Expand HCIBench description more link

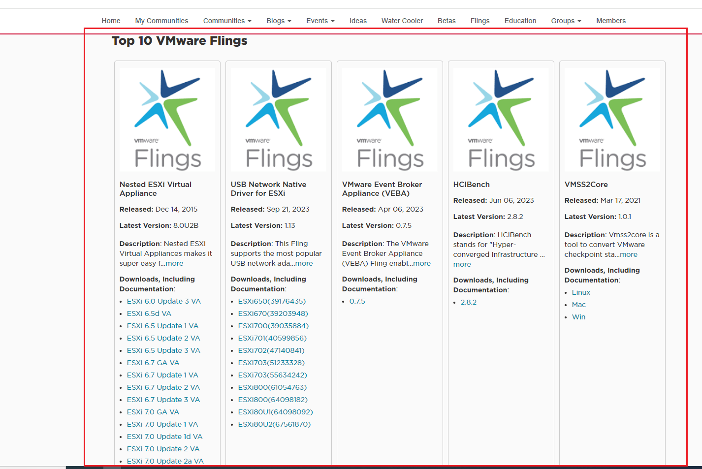[x=462, y=264]
